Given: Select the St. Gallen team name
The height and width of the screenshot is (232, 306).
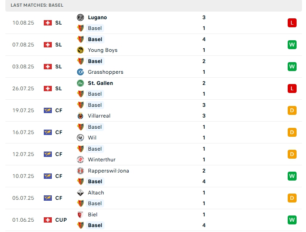Looking at the screenshot, I should pos(101,83).
